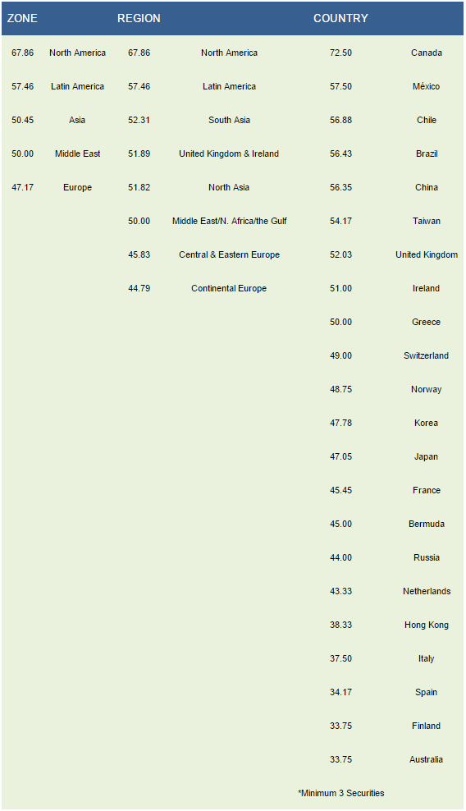This screenshot has height=811, width=466.
Task: Select Canada in the country list
Action: point(426,53)
